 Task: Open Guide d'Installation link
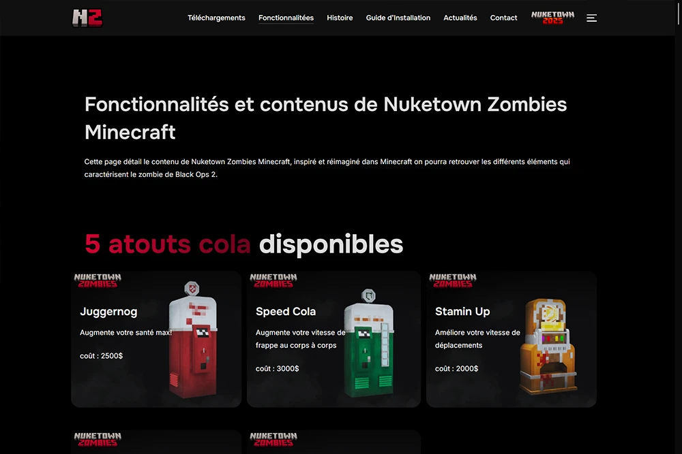point(398,18)
